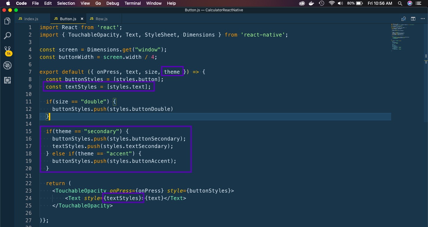Place cursor on 'TouchableOpacity' in the import line
The image size is (428, 227).
(x=94, y=35)
